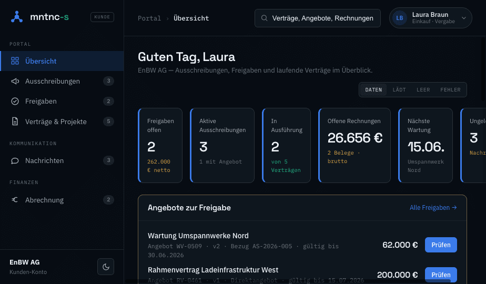The height and width of the screenshot is (284, 486).
Task: Go to Freigaben in the sidebar
Action: pos(62,101)
